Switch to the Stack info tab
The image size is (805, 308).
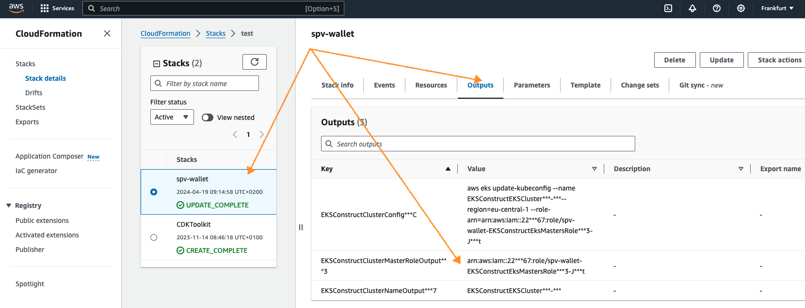[x=338, y=85]
